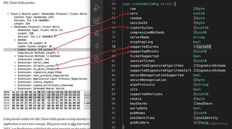The image size is (232, 129).
Task: Select the Extension: signature_algorithms row
Action: click(40, 72)
